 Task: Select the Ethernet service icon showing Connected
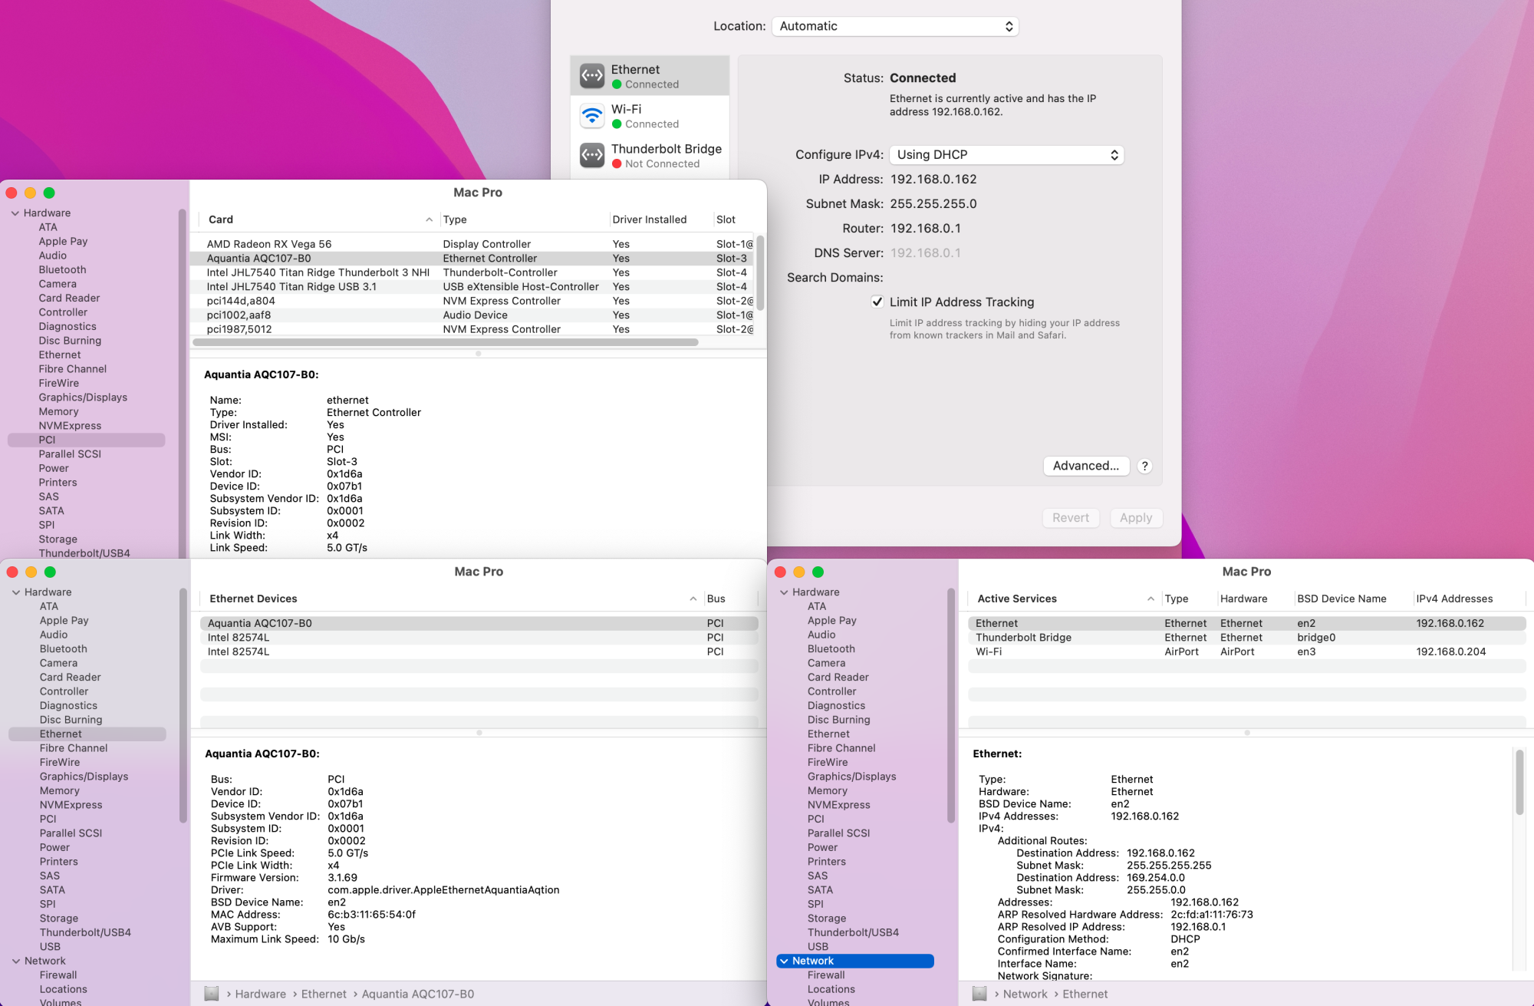591,75
